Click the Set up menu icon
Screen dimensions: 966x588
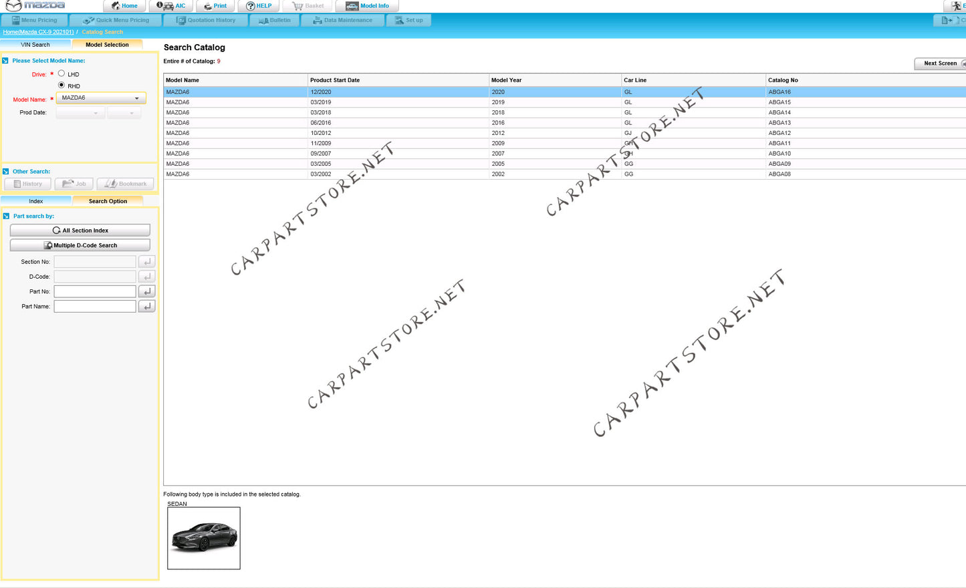click(x=399, y=21)
